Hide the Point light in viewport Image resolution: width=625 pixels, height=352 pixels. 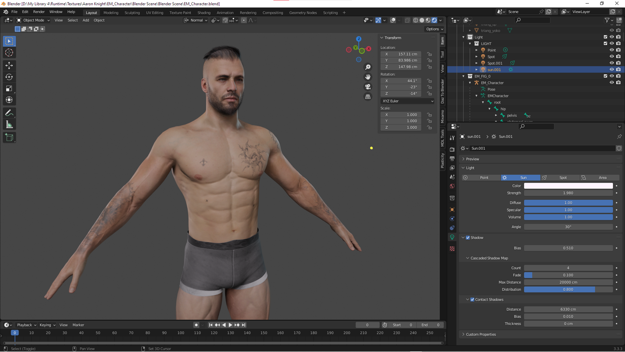[612, 50]
